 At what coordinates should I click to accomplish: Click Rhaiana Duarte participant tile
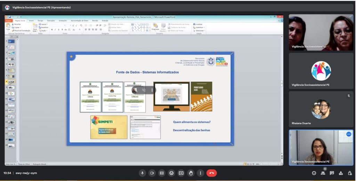[x=321, y=109]
